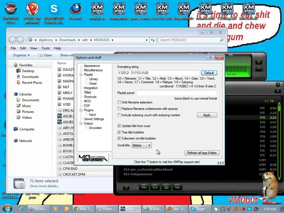284x213 pixels.
Task: Select the trampam.tfe desktop file icon
Action: coord(119,11)
